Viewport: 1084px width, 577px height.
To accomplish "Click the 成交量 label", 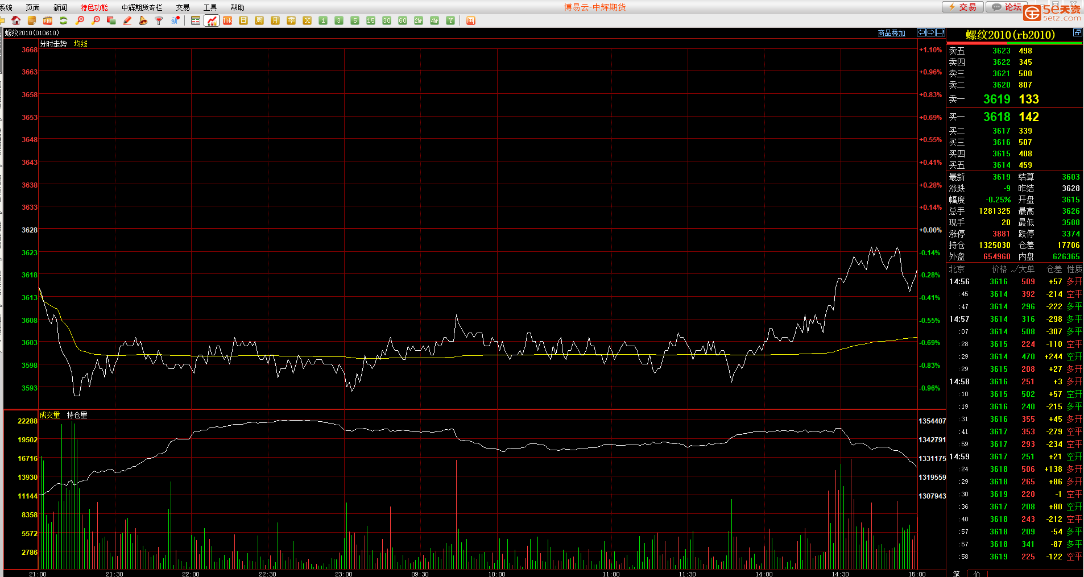I will 50,415.
